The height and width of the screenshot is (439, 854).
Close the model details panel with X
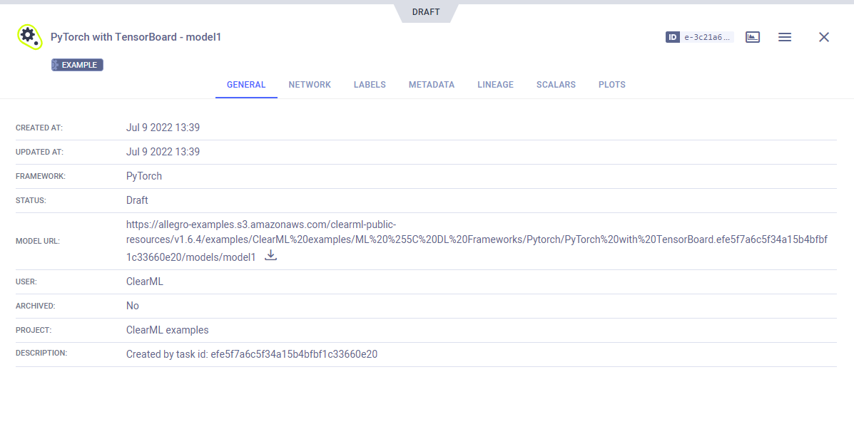(x=824, y=37)
